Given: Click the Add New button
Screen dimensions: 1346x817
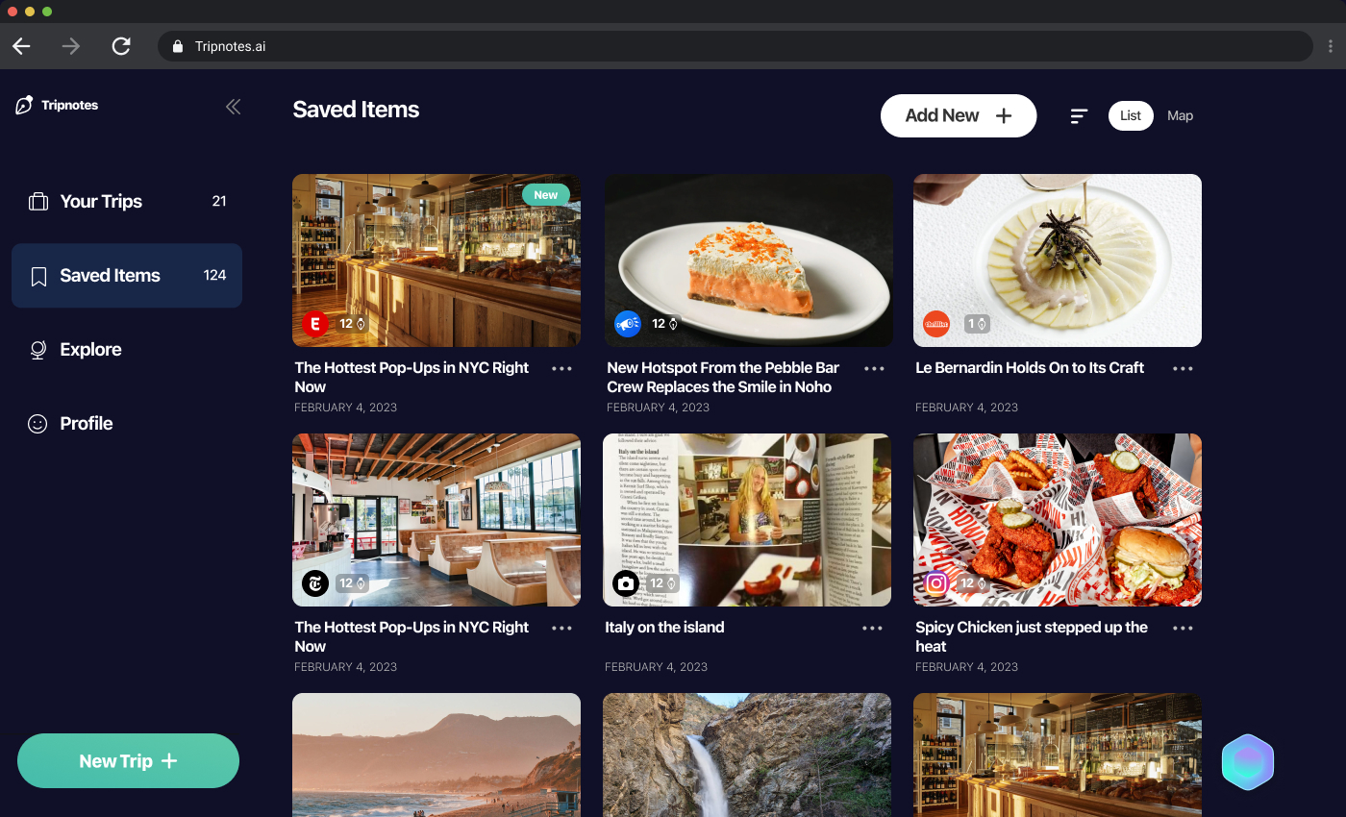Looking at the screenshot, I should (959, 115).
